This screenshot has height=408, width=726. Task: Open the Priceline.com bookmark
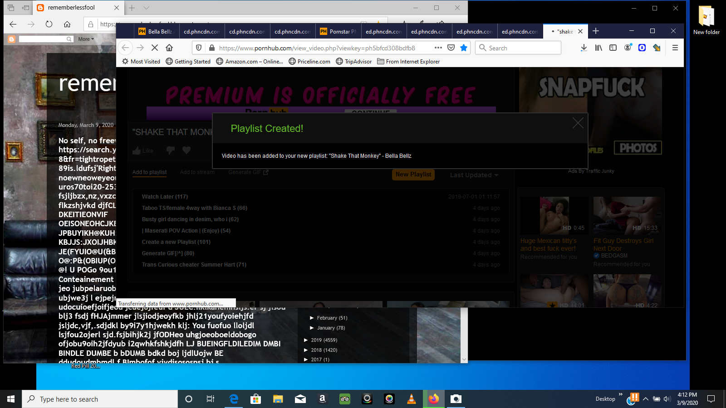309,62
